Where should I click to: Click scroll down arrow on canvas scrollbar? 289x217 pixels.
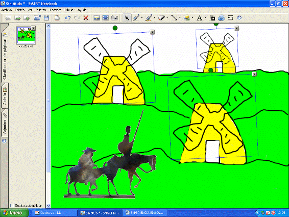click(49, 205)
